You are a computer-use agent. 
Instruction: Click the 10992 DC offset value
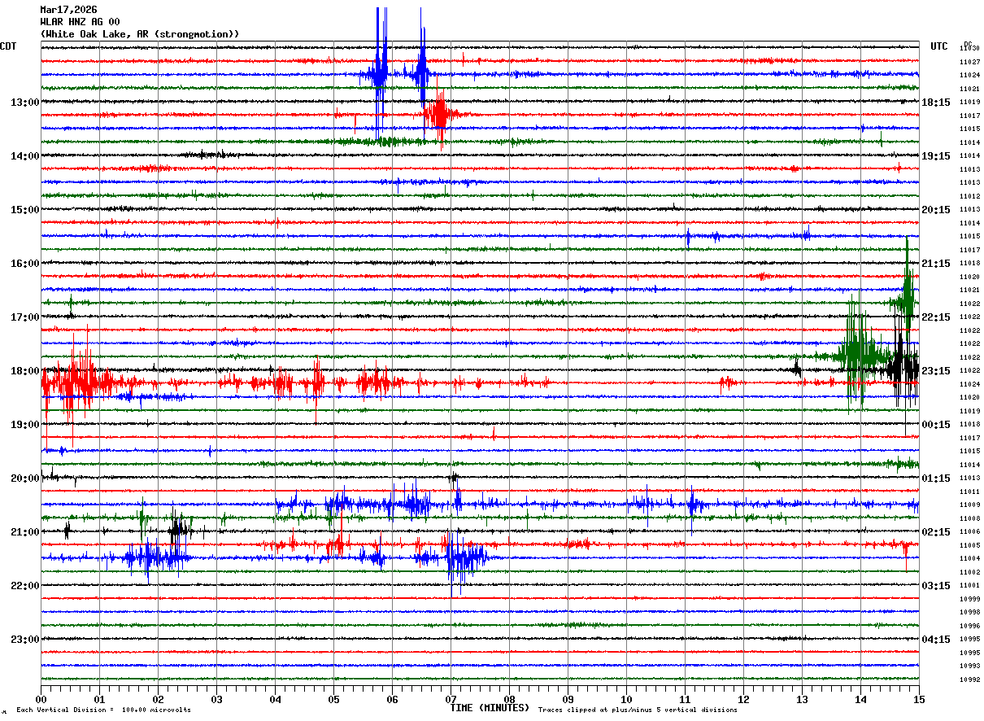969,679
